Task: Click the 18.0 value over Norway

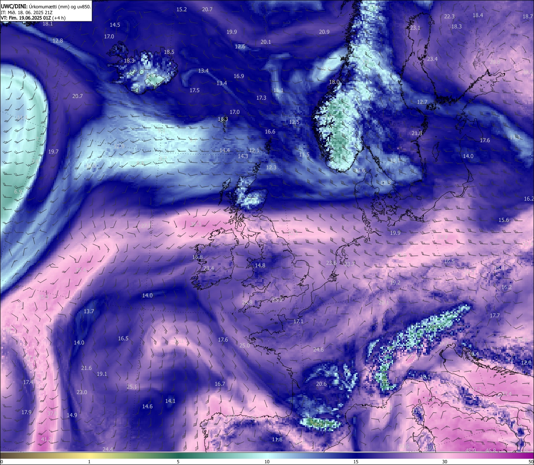Action: pos(334,82)
